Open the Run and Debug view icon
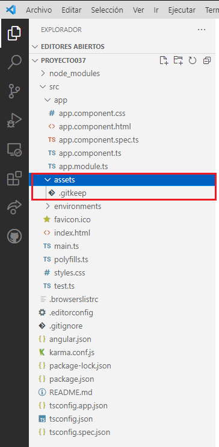The height and width of the screenshot is (447, 219). (14, 120)
